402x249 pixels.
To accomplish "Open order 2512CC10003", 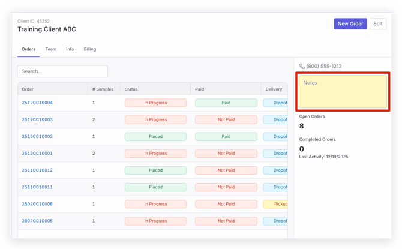I will coord(37,120).
